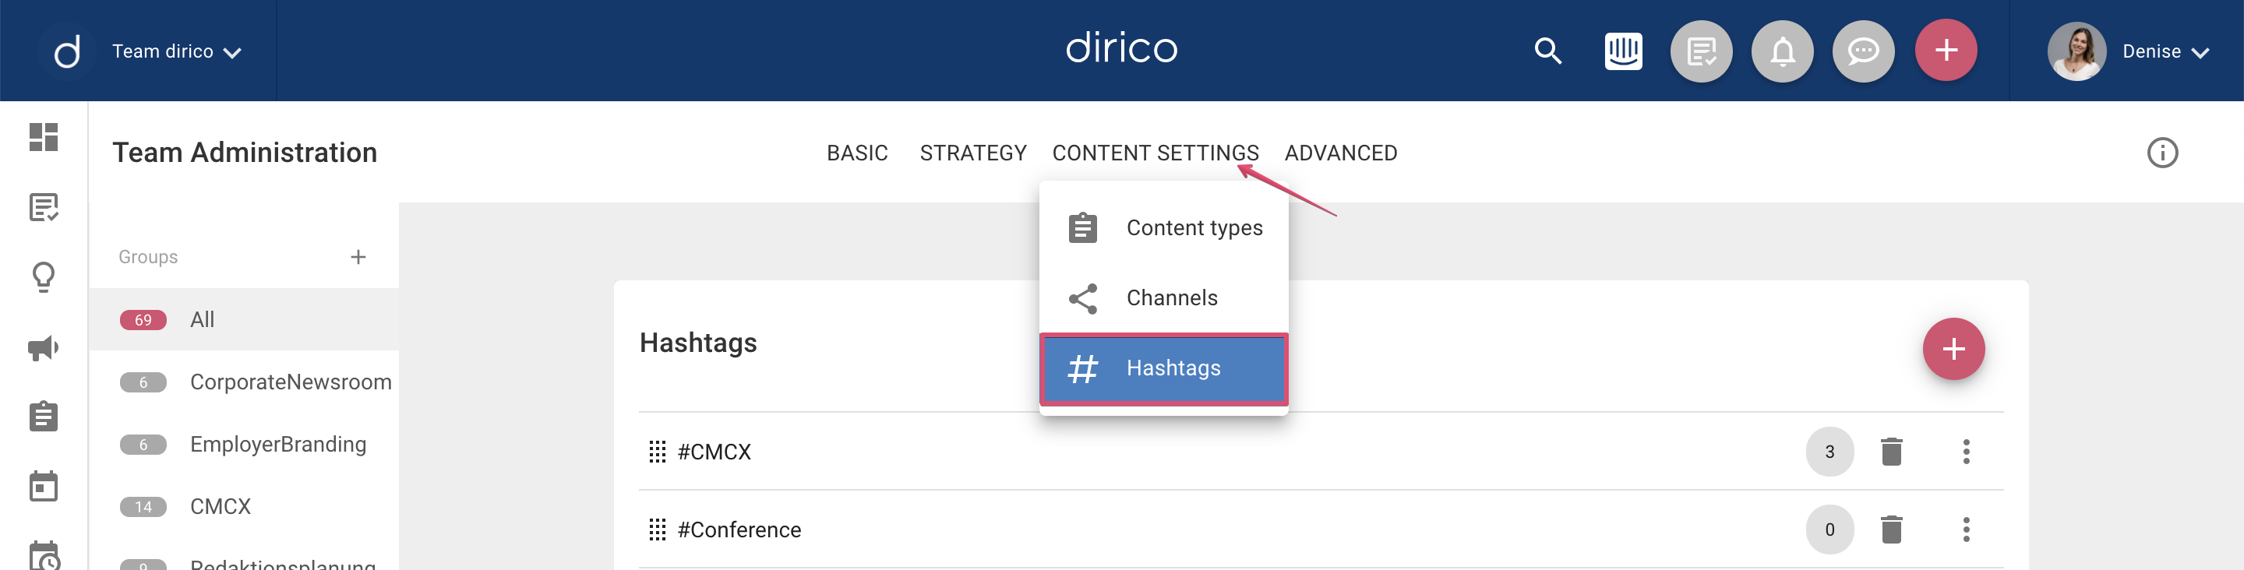
Task: Expand the Denise user menu
Action: pyautogui.click(x=2165, y=51)
